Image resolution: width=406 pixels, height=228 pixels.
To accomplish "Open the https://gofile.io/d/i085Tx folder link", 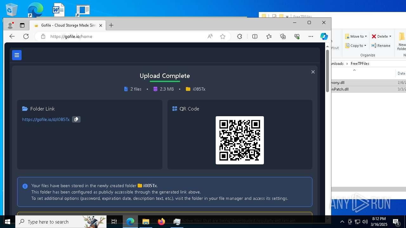I will [x=46, y=119].
